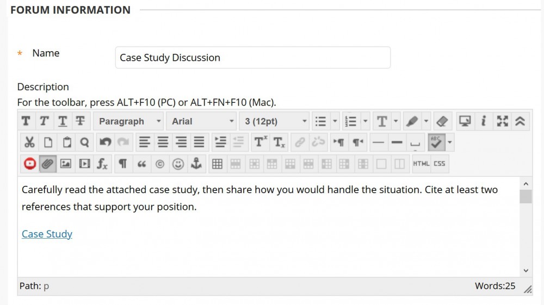Image resolution: width=544 pixels, height=305 pixels.
Task: Click the attach file paperclip icon
Action: tap(48, 164)
